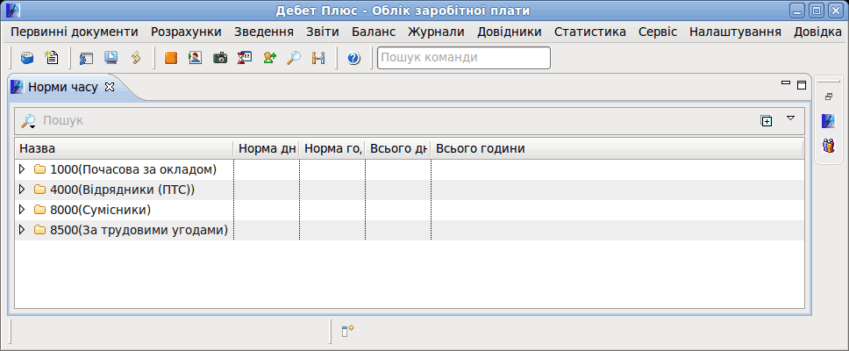Viewport: 849px width, 351px height.
Task: Open the view menu triangle dropdown
Action: (x=790, y=118)
